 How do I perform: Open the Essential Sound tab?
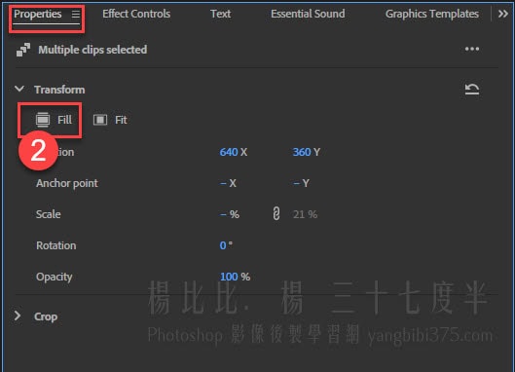tap(308, 14)
